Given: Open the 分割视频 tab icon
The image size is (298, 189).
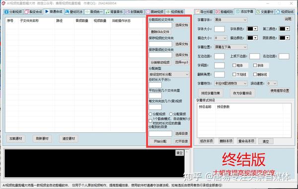Looking at the screenshot, I should pos(6,12).
